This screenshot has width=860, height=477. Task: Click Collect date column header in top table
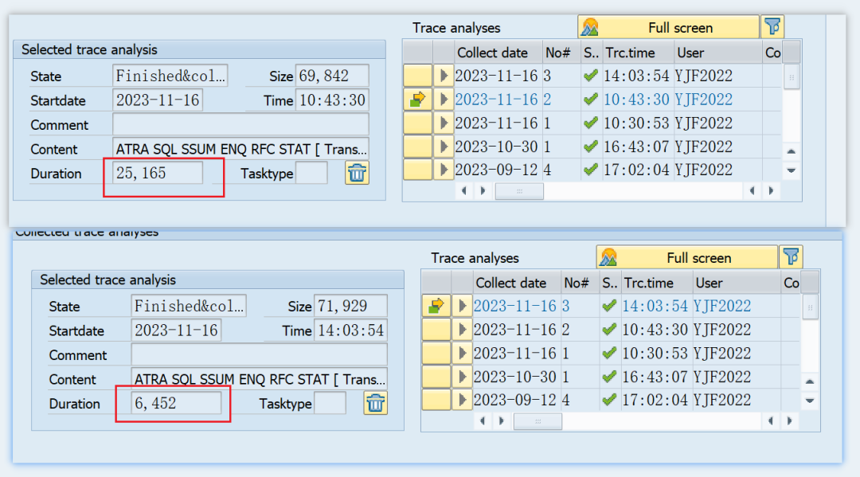click(x=498, y=53)
